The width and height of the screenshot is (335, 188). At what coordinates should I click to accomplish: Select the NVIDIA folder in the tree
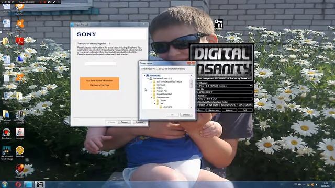159,88
